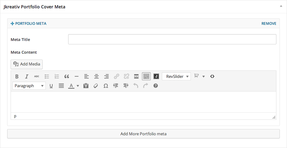This screenshot has width=287, height=148.
Task: Click the source code brackets icon
Action: (x=212, y=76)
